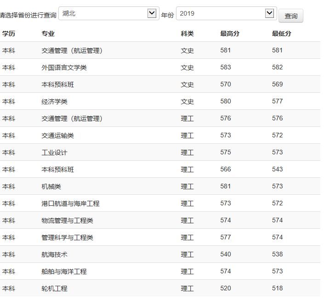Click the 学历 column header

pyautogui.click(x=9, y=34)
